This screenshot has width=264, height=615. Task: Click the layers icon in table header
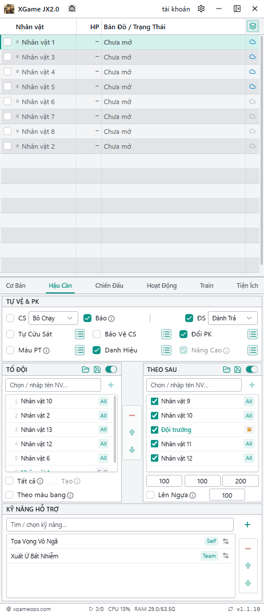click(253, 26)
